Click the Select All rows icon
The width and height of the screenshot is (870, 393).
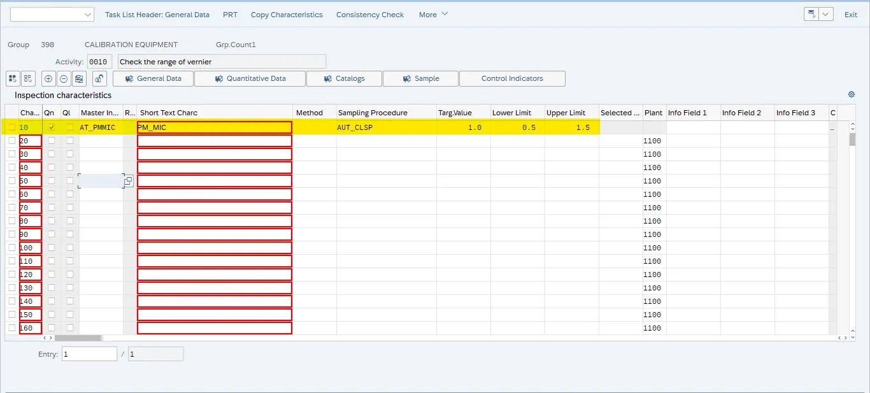pos(12,79)
